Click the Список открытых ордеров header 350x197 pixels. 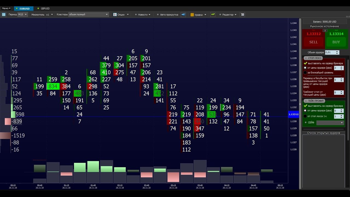click(323, 133)
